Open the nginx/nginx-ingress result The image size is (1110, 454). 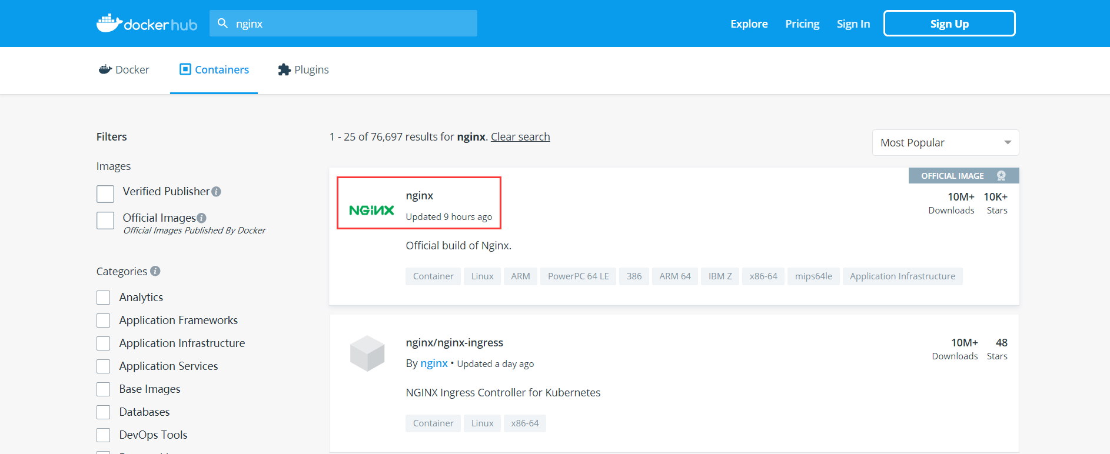coord(454,343)
